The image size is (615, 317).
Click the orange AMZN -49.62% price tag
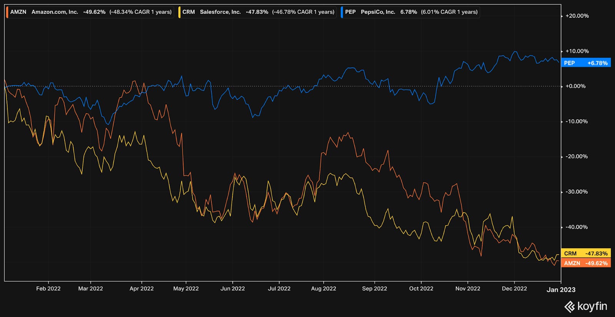coord(586,263)
